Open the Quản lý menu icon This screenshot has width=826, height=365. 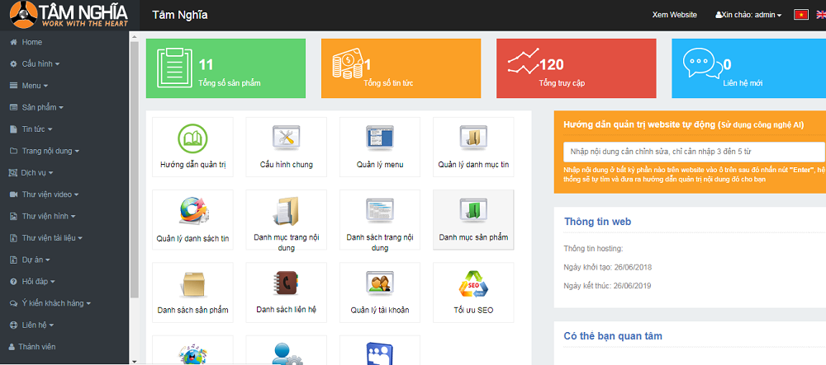pos(380,138)
